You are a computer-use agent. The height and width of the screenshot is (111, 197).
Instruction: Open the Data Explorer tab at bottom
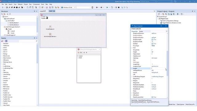[180, 105]
